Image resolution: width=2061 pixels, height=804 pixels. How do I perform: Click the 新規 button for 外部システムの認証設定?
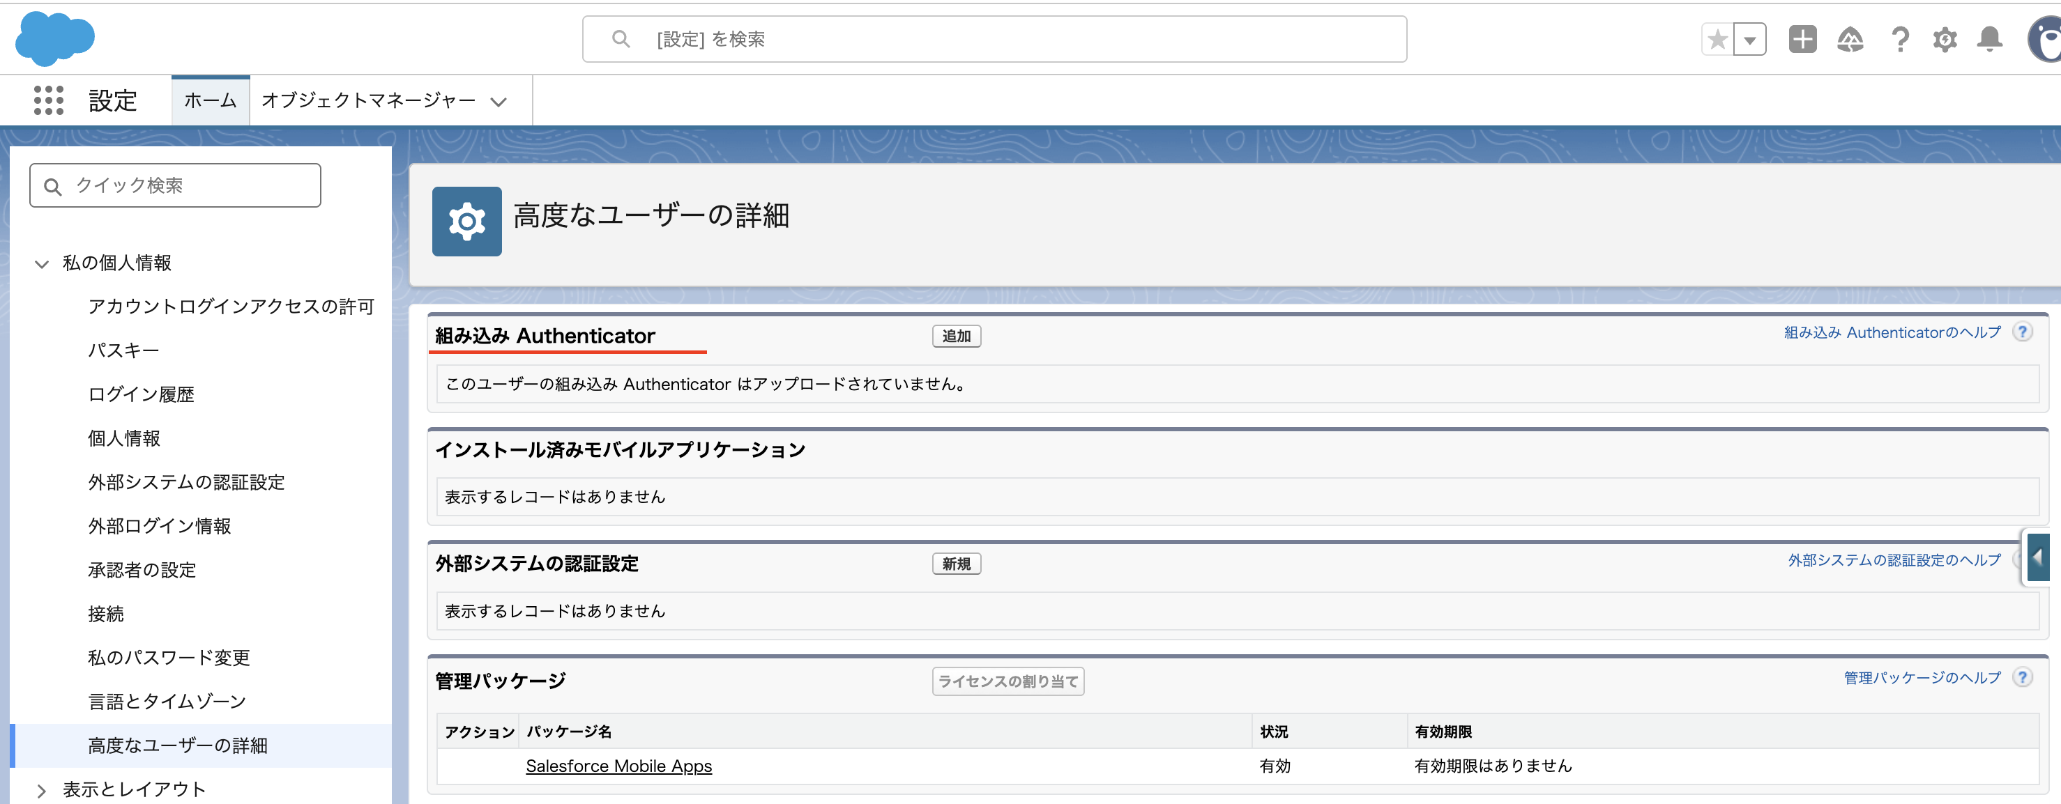coord(956,564)
